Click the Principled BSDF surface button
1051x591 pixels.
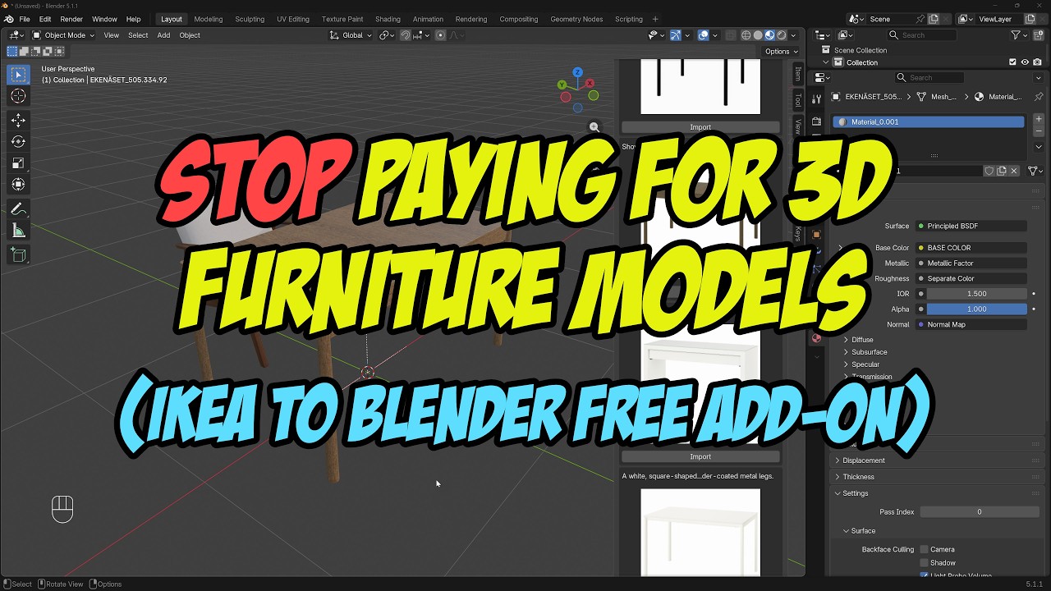[971, 226]
